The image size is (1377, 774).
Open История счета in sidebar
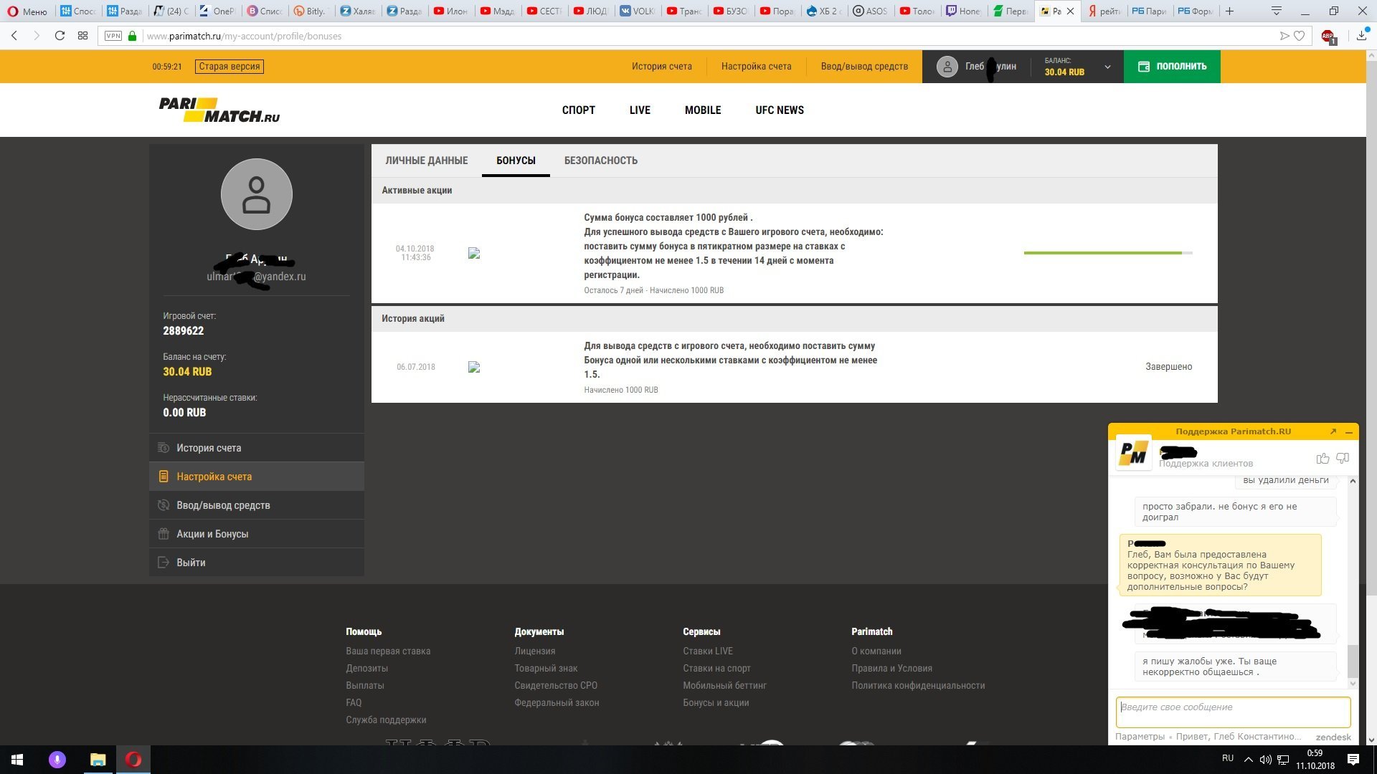257,448
